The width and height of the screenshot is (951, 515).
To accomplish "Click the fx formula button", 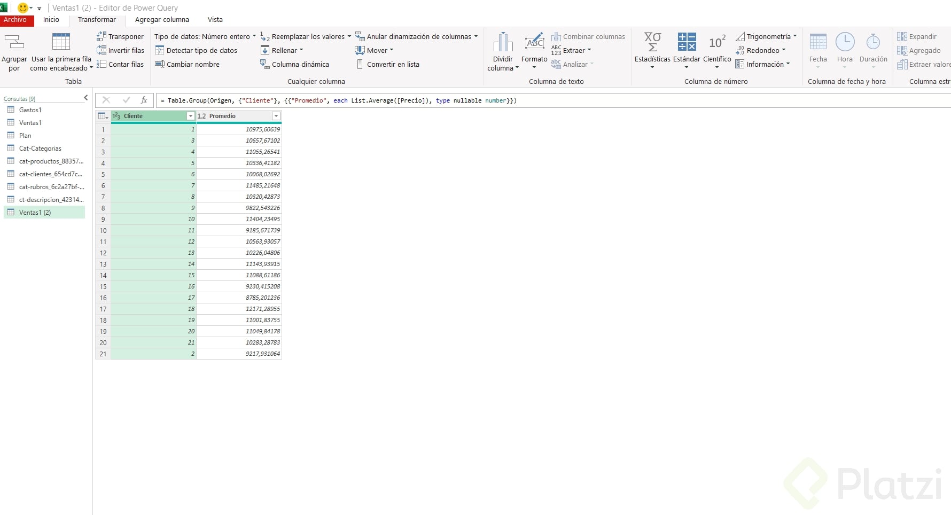I will pyautogui.click(x=144, y=100).
